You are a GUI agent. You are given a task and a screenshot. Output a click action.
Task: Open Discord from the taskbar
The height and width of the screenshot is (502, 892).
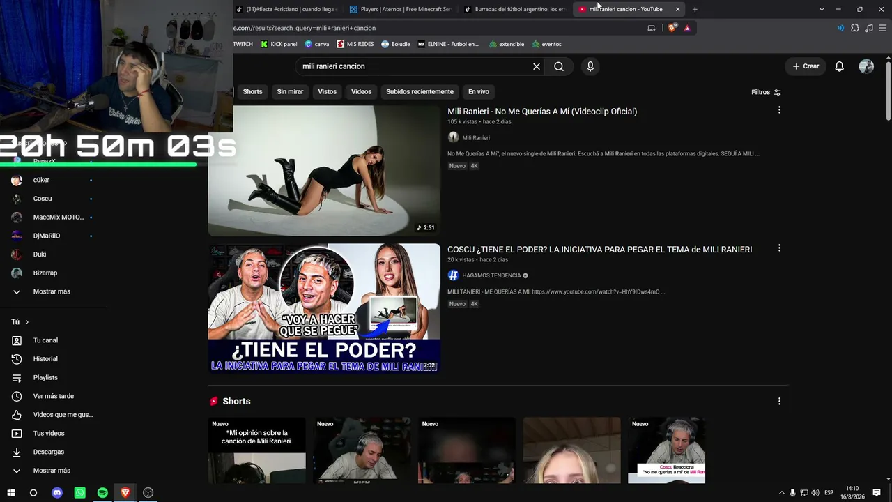[x=57, y=493]
